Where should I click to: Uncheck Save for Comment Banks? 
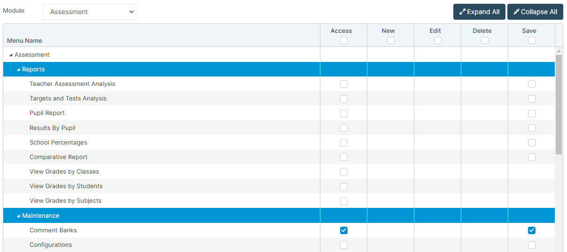pos(532,230)
